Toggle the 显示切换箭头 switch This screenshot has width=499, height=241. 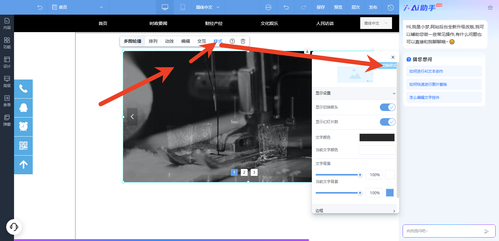pos(387,107)
